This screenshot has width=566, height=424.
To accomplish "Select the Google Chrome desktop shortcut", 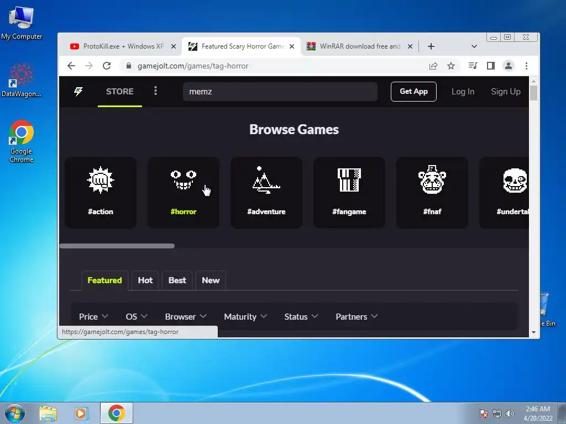I will [22, 141].
